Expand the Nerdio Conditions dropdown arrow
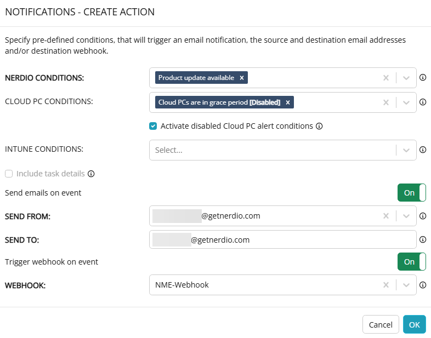This screenshot has width=431, height=338. point(406,78)
